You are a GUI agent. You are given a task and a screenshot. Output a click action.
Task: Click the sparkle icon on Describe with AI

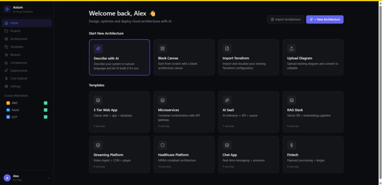point(98,49)
